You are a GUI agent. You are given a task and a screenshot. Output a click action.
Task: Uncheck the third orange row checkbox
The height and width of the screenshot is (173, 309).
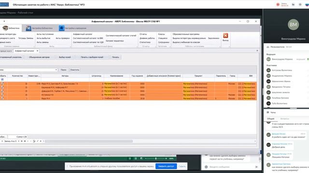[2, 91]
